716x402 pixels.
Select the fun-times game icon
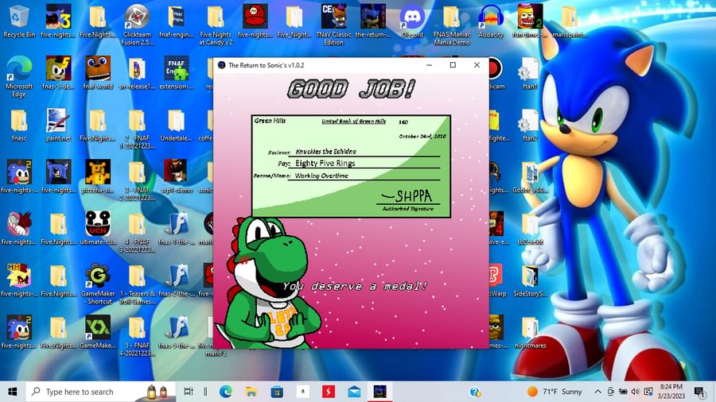point(530,21)
